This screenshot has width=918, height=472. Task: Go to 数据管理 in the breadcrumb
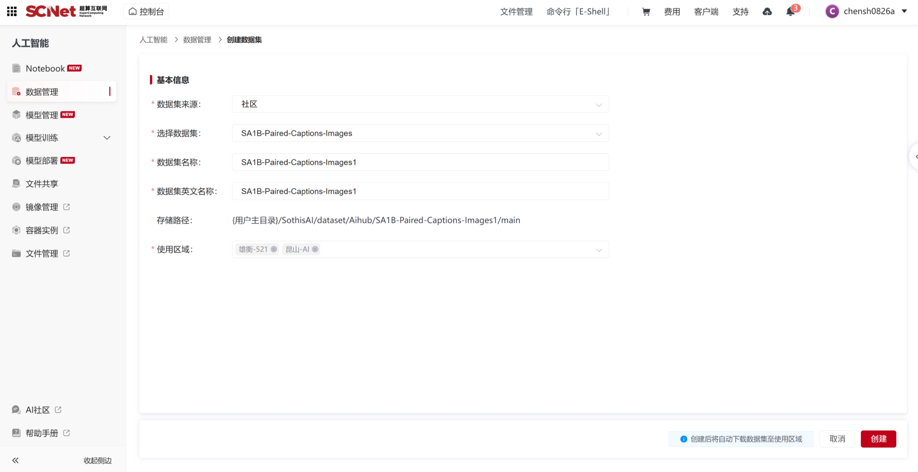(197, 40)
